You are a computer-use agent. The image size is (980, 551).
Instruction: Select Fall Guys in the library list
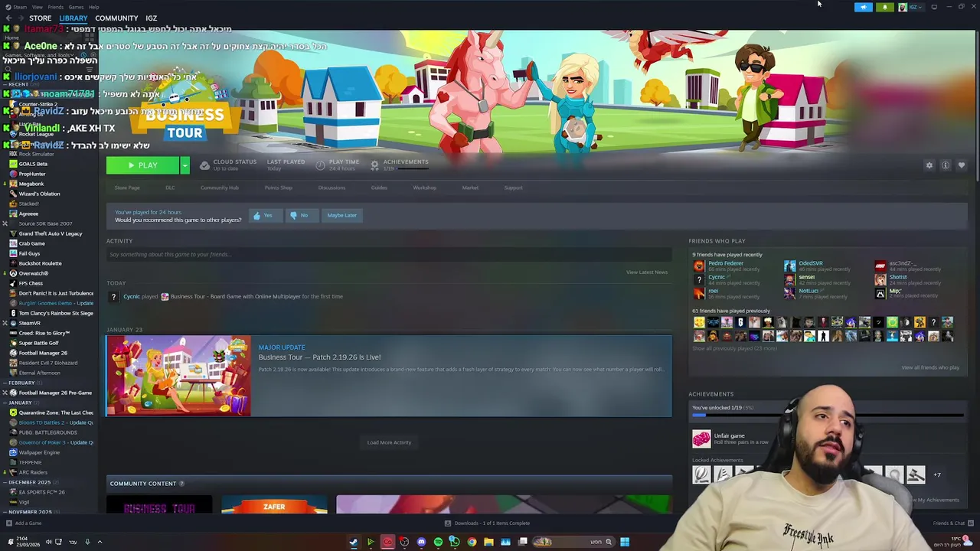click(x=29, y=253)
